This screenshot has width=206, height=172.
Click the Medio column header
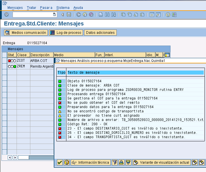pyautogui.click(x=74, y=55)
